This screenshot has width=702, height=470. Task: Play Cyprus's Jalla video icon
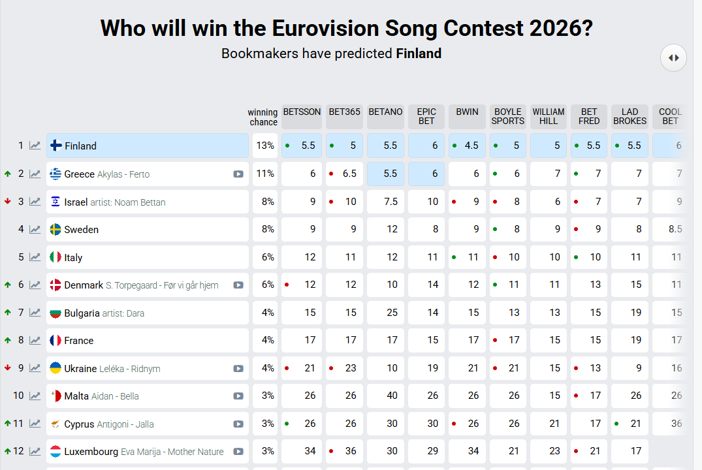pyautogui.click(x=238, y=424)
